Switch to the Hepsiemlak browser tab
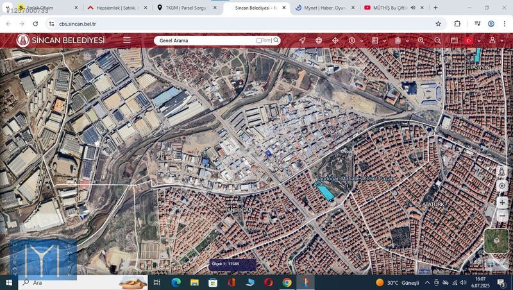Image resolution: width=513 pixels, height=290 pixels. [x=115, y=8]
